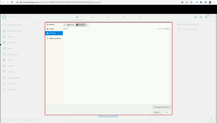Open the browser extensions puzzle icon

201,2
